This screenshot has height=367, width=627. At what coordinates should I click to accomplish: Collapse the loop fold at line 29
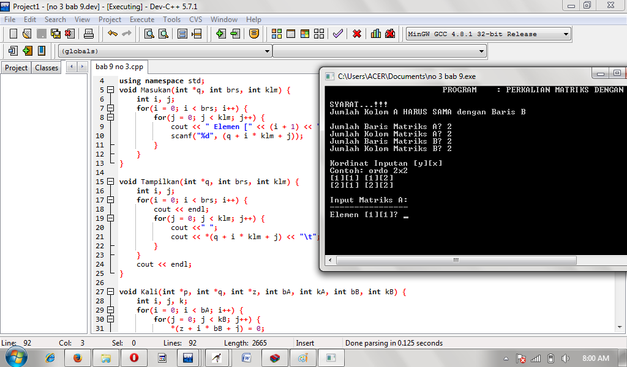pos(111,310)
